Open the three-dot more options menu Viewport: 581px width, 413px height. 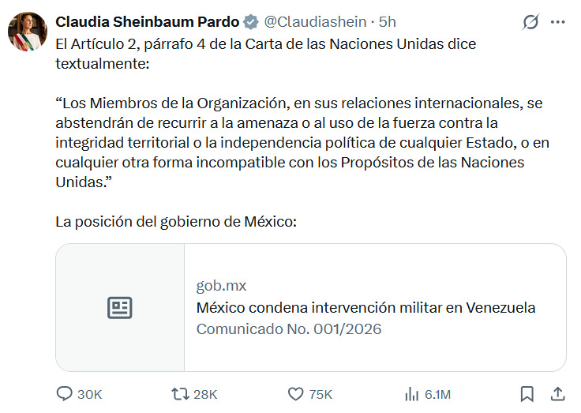click(x=558, y=23)
